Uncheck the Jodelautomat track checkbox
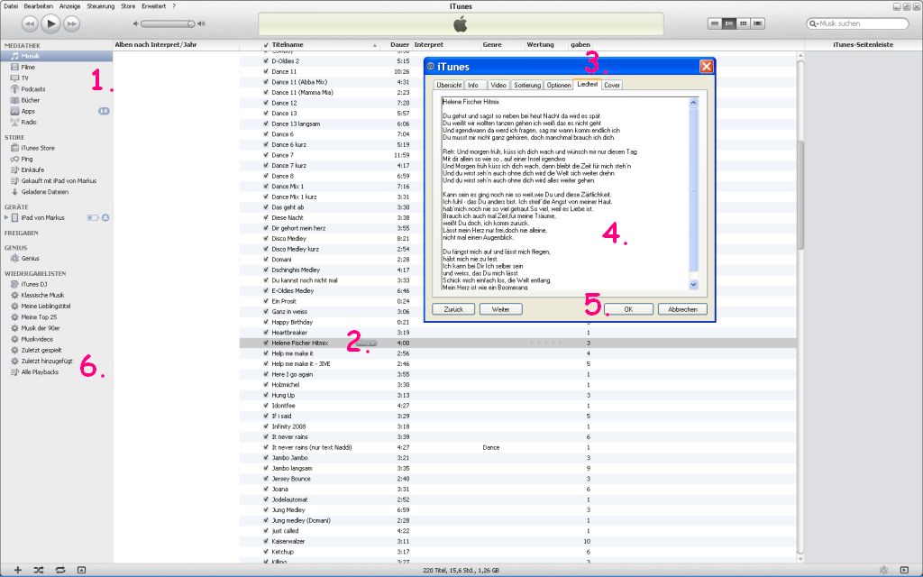This screenshot has height=577, width=923. 266,499
